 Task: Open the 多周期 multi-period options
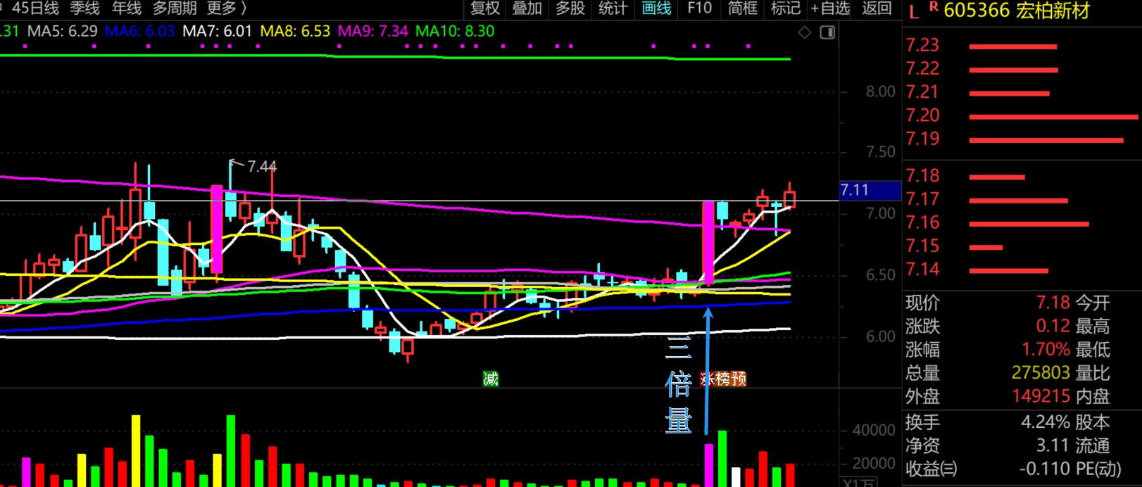[175, 8]
